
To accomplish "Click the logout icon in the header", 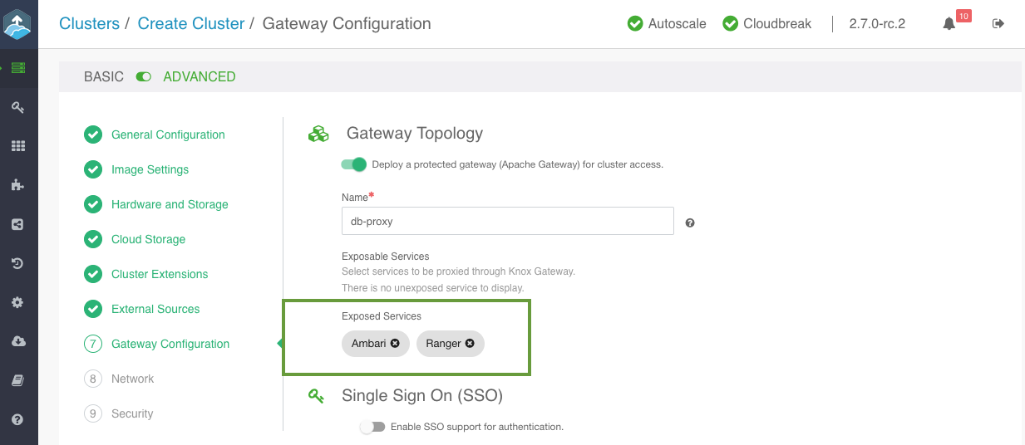I will coord(998,24).
